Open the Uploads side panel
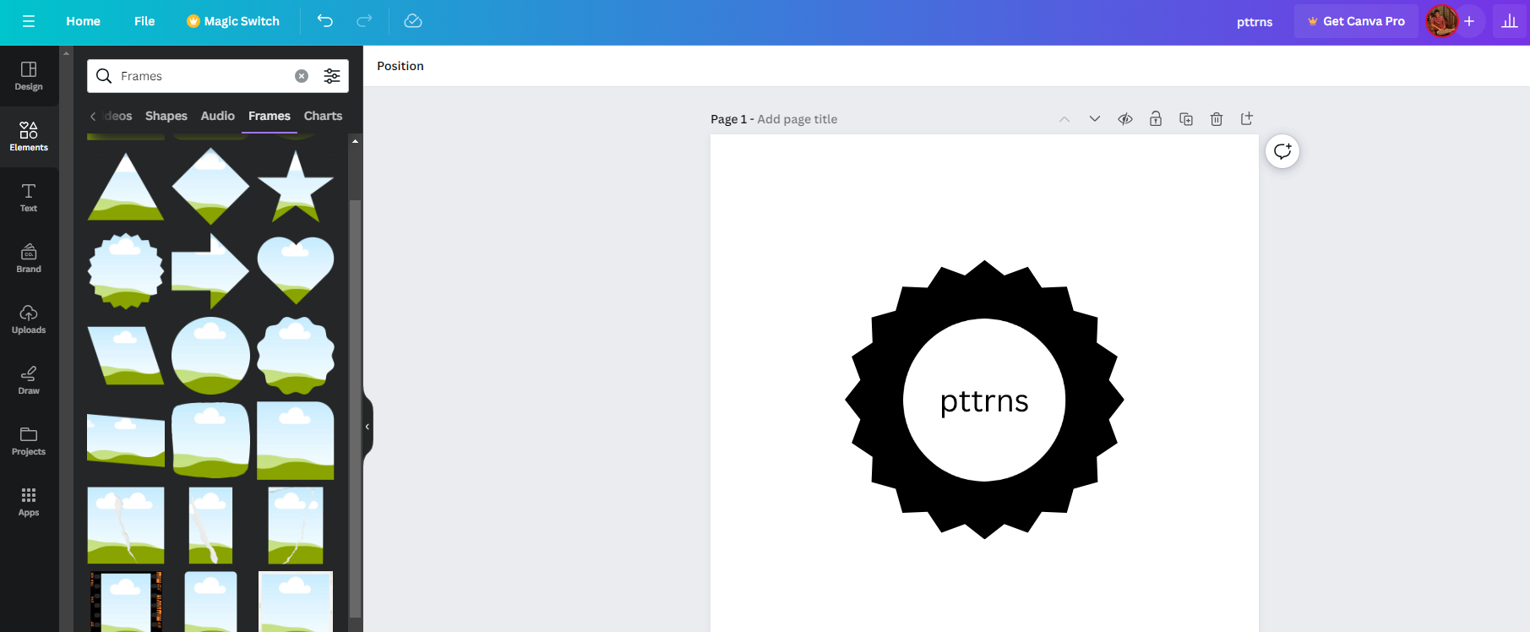Screen dimensions: 1530x632 [x=29, y=319]
